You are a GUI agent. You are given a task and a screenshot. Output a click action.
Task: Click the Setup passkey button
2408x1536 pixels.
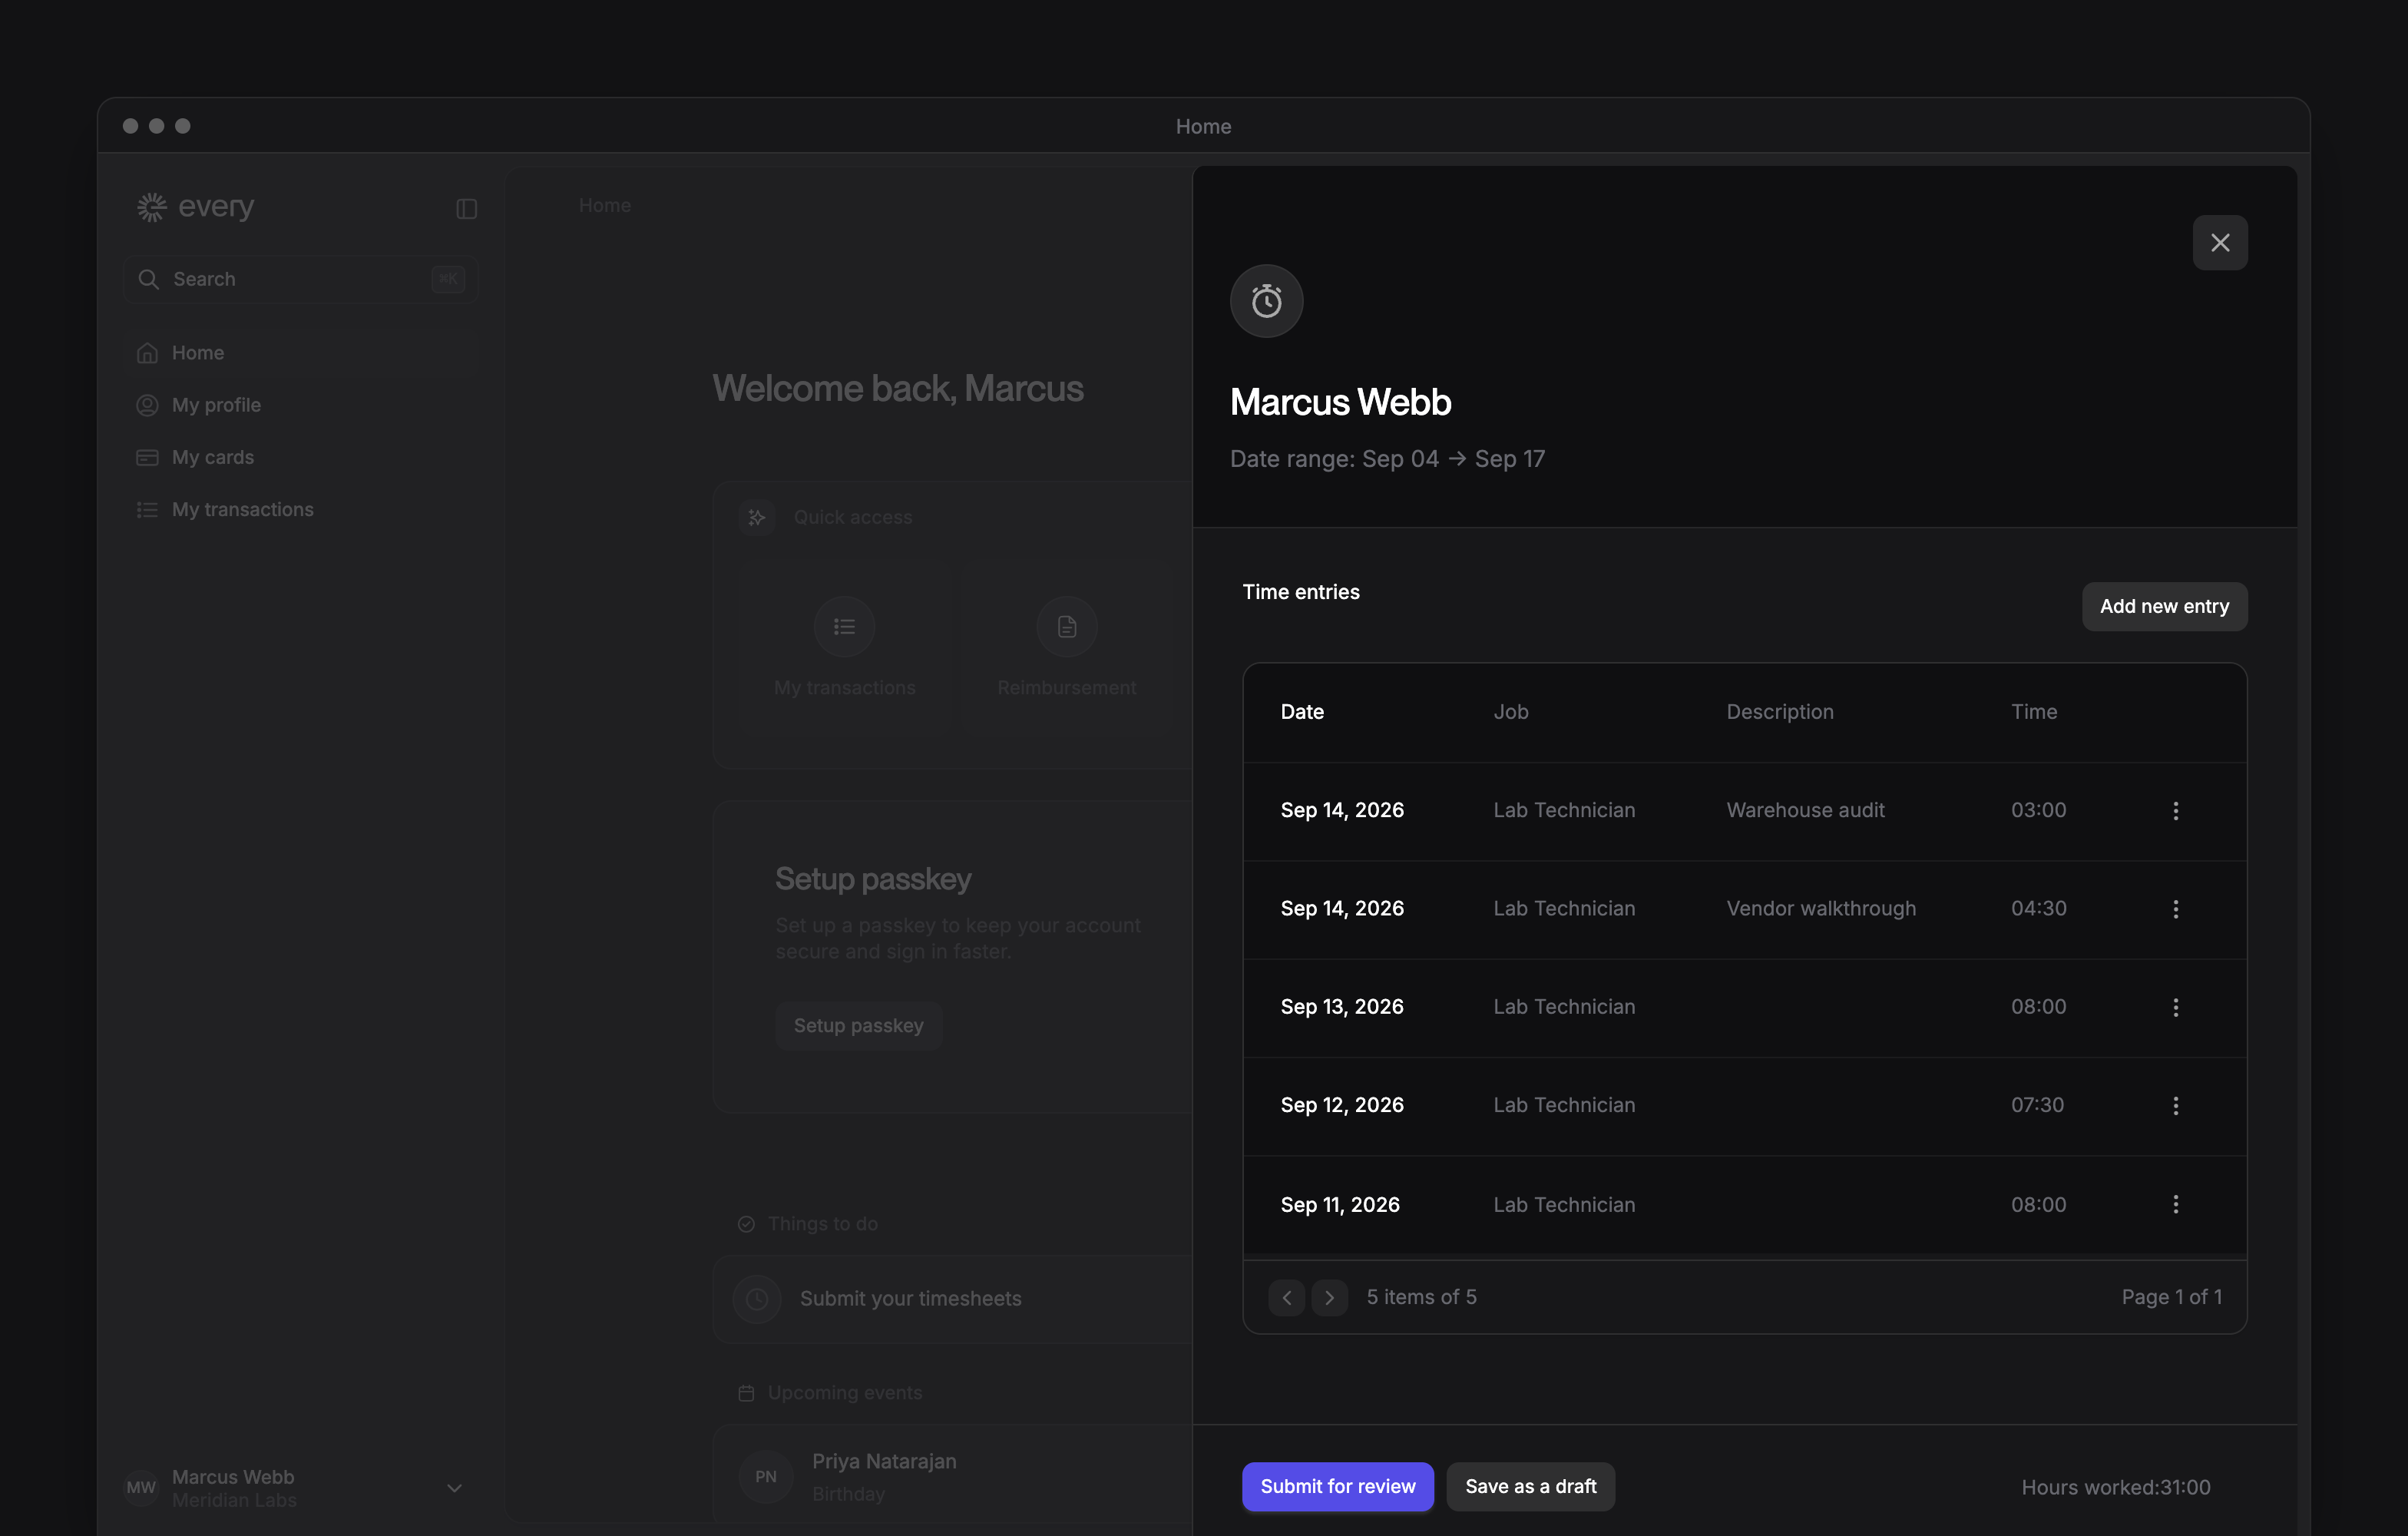(858, 1026)
